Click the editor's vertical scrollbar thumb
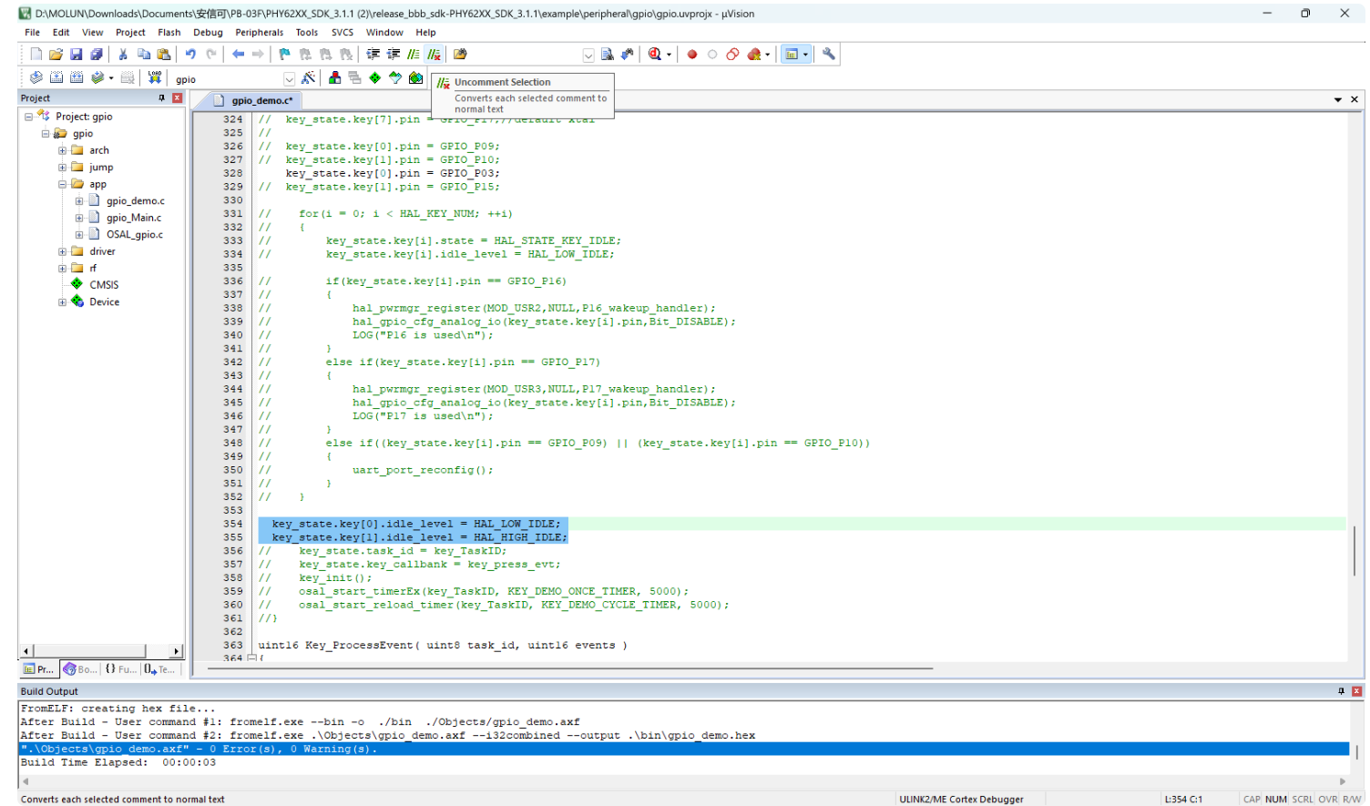The height and width of the screenshot is (806, 1370). pyautogui.click(x=1355, y=550)
